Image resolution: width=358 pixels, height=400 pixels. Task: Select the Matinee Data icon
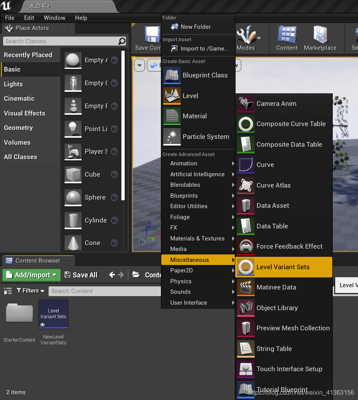point(245,287)
